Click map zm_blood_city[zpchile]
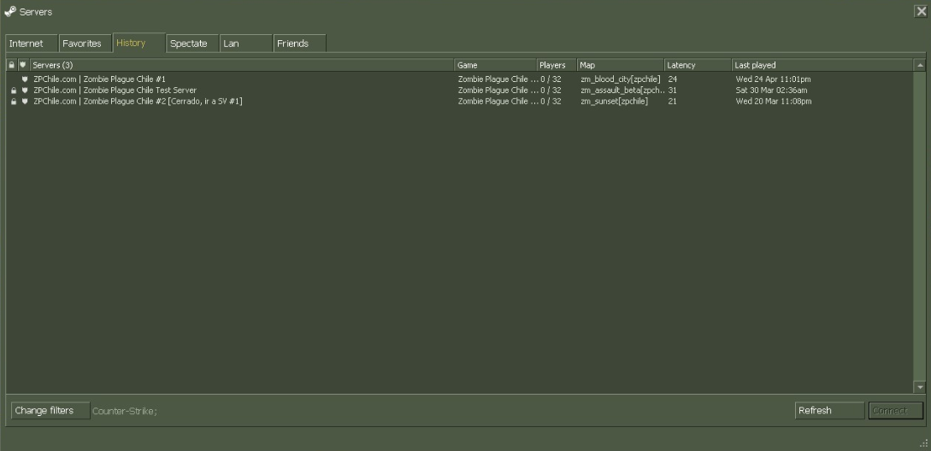The width and height of the screenshot is (931, 451). (x=621, y=79)
